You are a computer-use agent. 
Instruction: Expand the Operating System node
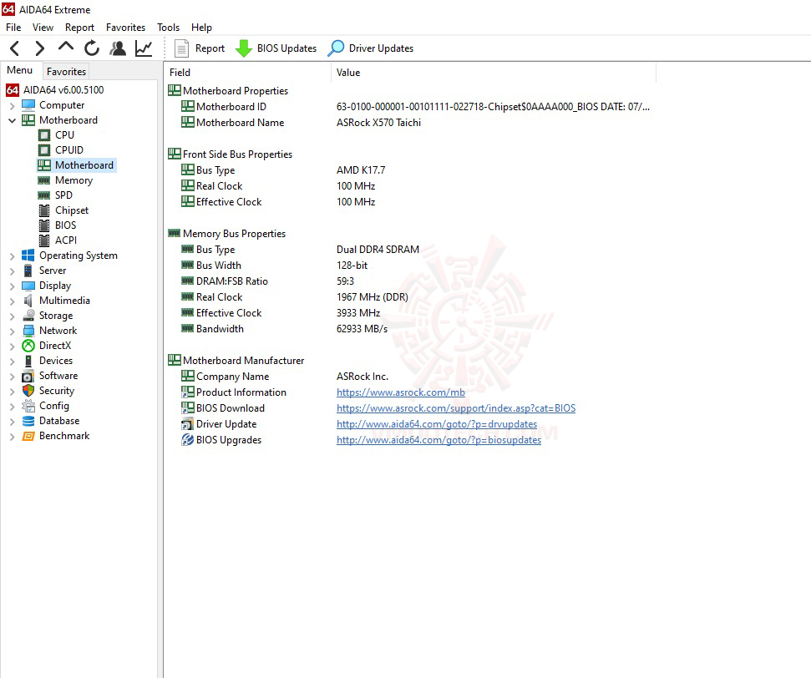coord(12,256)
